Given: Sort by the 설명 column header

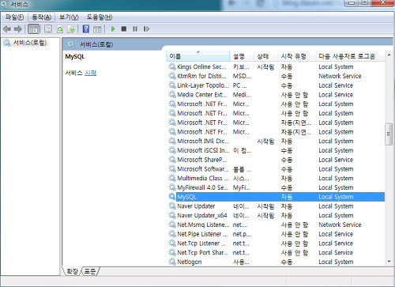Looking at the screenshot, I should point(242,56).
